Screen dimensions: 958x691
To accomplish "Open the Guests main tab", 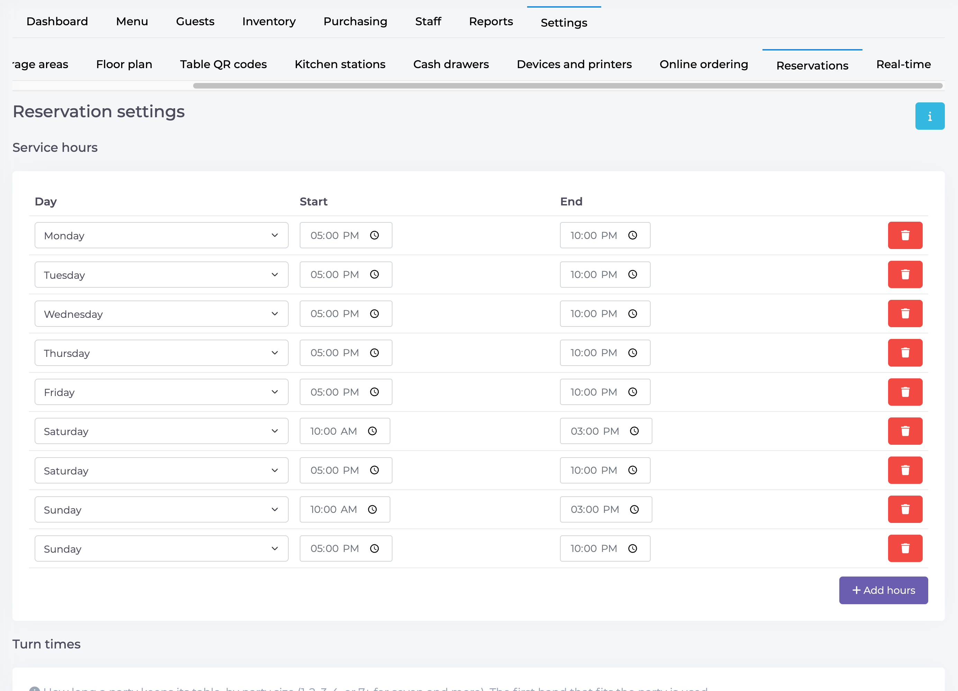I will (x=195, y=21).
